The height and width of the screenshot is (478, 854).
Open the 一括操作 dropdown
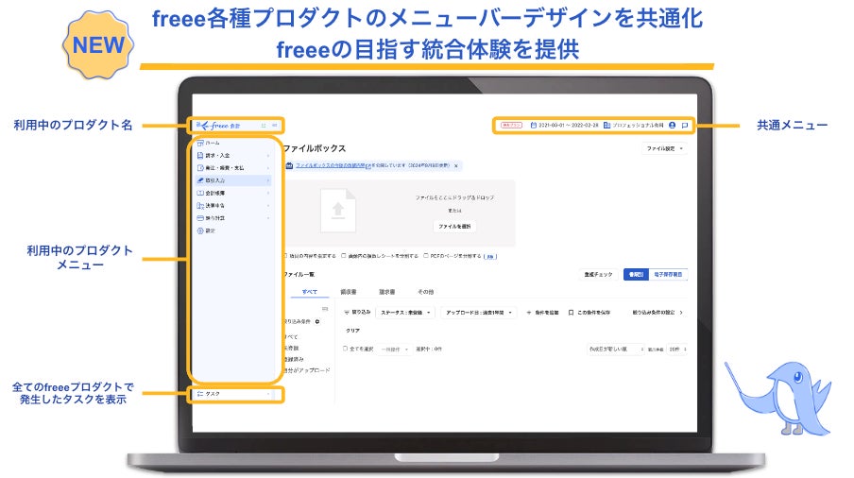pos(394,349)
